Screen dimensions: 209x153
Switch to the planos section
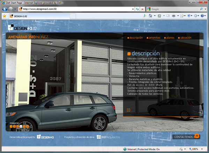tap(169, 38)
